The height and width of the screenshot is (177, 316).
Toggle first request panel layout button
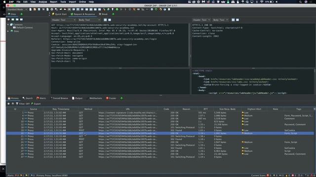tap(105, 20)
